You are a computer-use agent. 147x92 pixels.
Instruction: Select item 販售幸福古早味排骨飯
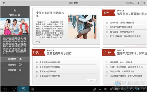pyautogui.click(x=50, y=67)
